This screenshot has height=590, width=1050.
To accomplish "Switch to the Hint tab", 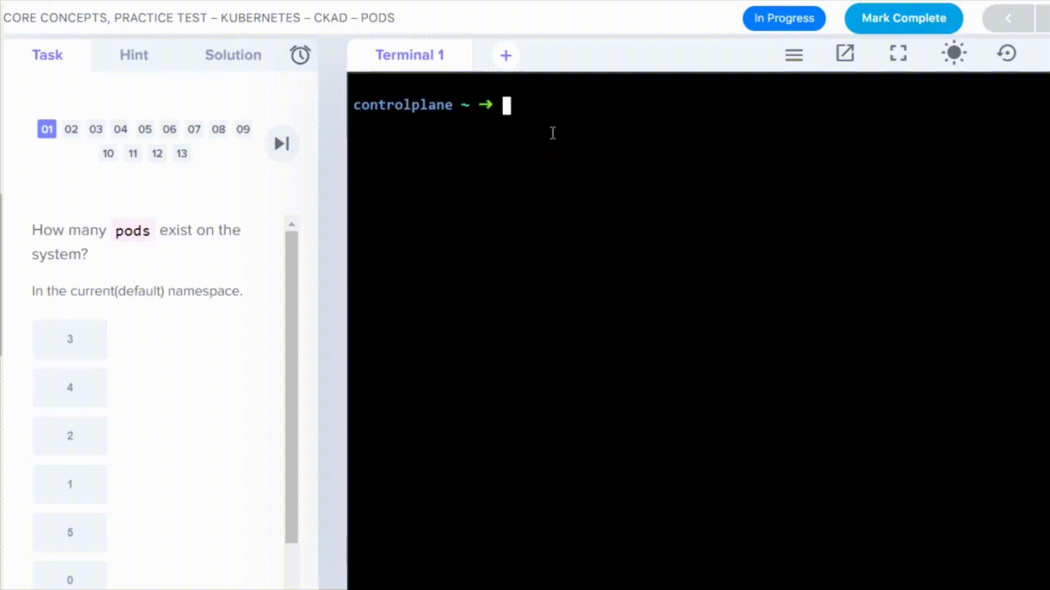I will [x=133, y=55].
